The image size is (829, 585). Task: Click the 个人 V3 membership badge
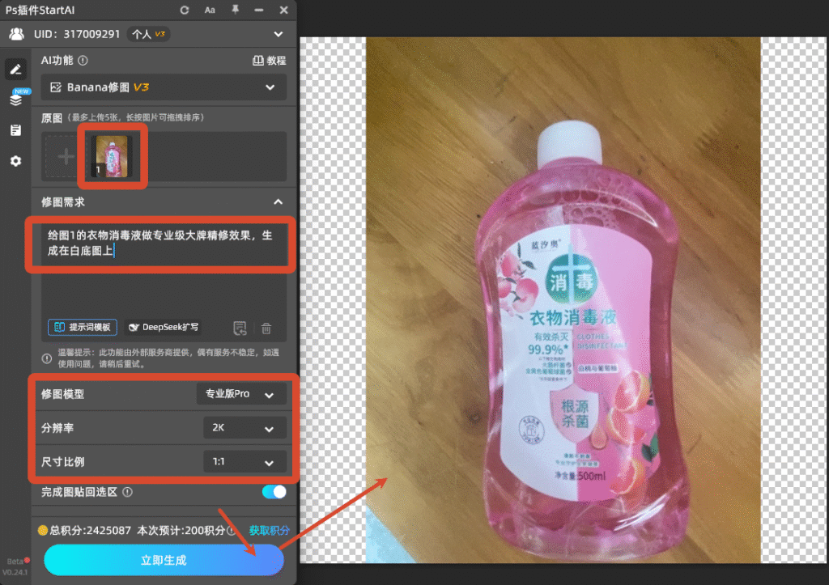[148, 34]
